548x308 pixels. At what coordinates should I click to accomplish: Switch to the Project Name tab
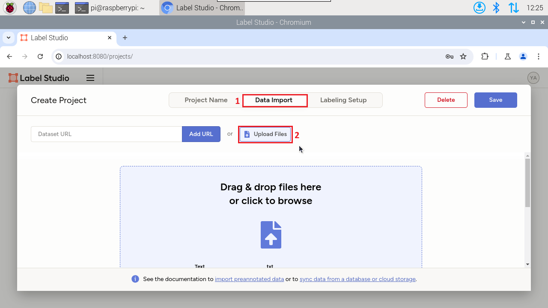click(206, 100)
